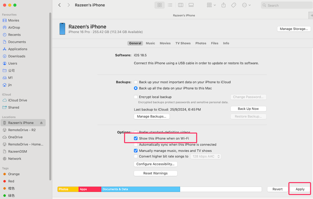313x199 pixels.
Task: Switch to list view
Action: point(170,5)
